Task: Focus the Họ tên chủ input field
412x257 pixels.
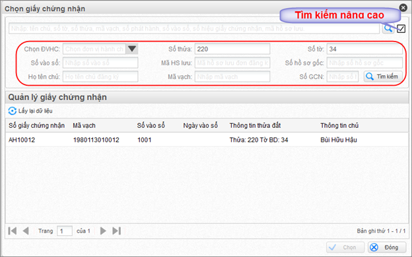Action: tap(100, 76)
